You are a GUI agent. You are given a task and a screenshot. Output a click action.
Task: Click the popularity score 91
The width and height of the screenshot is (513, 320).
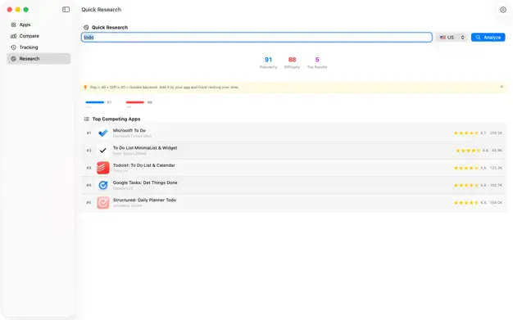pos(268,60)
